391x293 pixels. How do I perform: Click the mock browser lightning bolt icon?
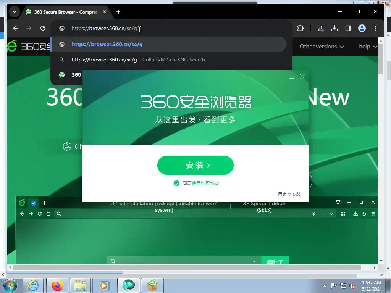314,214
